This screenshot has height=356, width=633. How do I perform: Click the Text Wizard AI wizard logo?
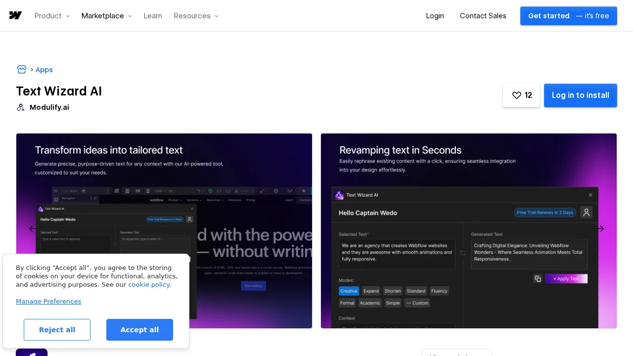coord(339,195)
